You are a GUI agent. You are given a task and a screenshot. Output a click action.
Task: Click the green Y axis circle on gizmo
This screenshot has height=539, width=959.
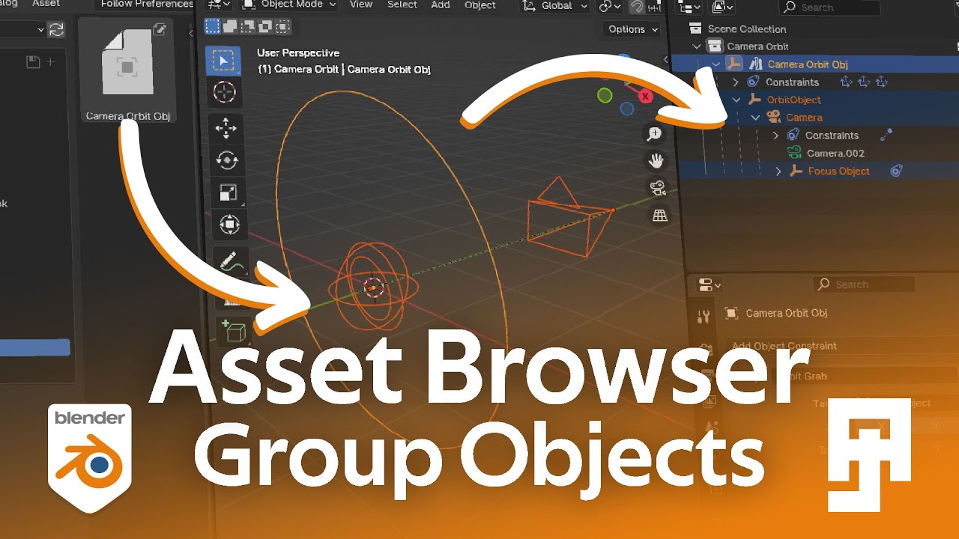click(605, 95)
